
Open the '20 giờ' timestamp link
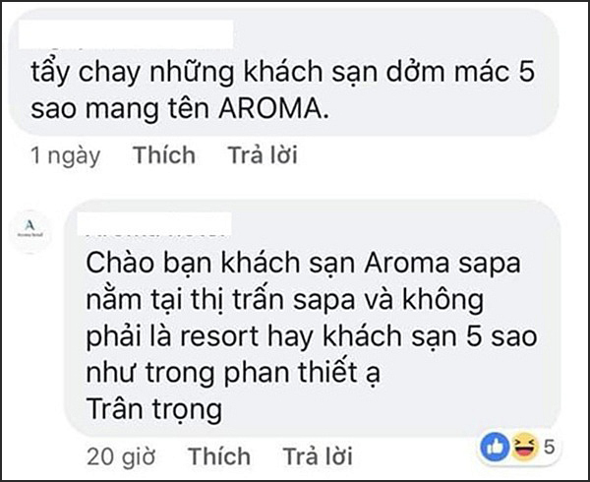(121, 456)
